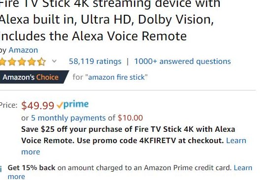The image size is (263, 180).
Task: Click the Get 15% back bold text
Action: point(31,168)
